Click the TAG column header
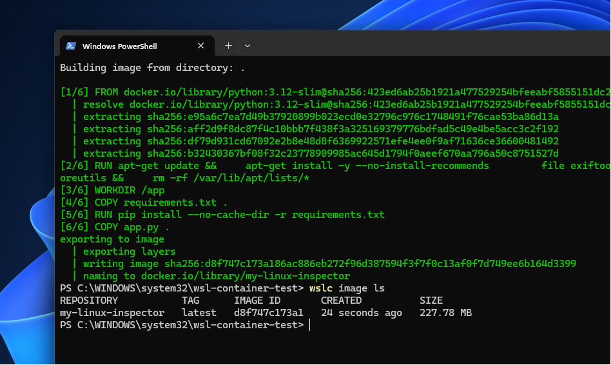 190,301
